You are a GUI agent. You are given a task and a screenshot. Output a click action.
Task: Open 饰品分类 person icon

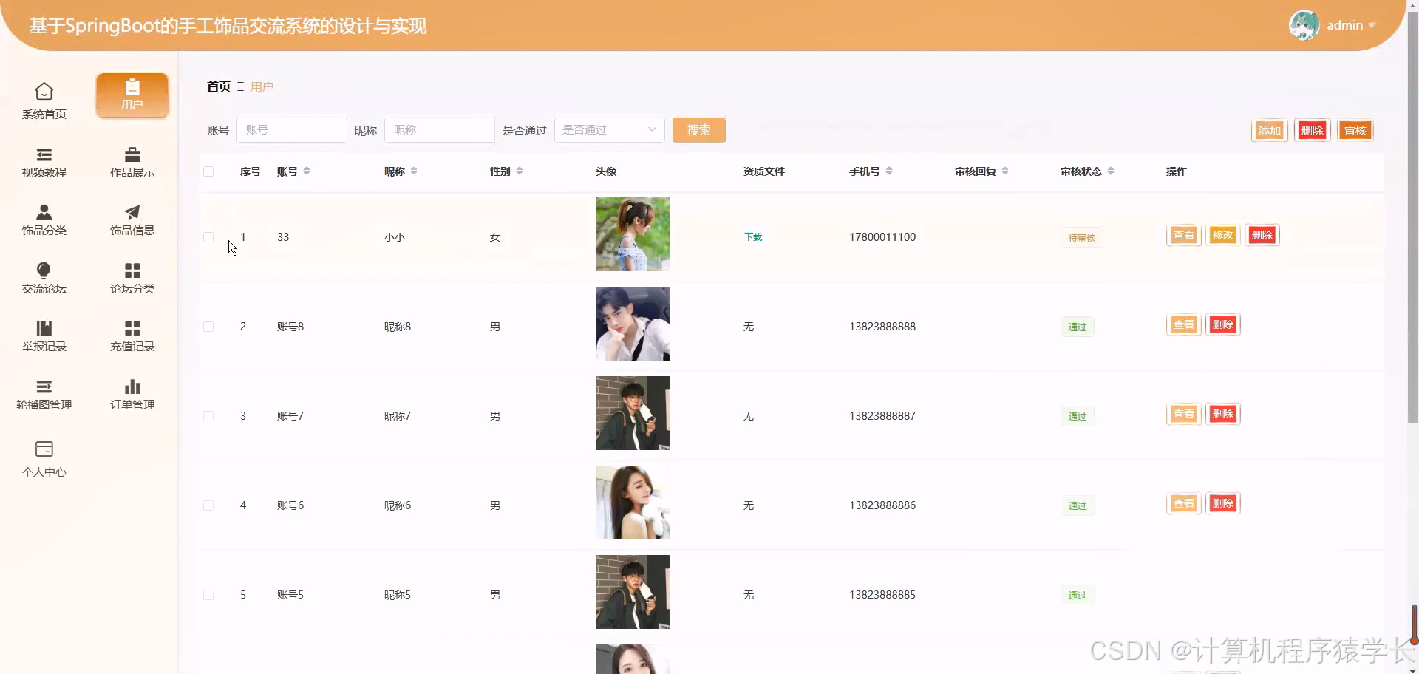(x=44, y=212)
